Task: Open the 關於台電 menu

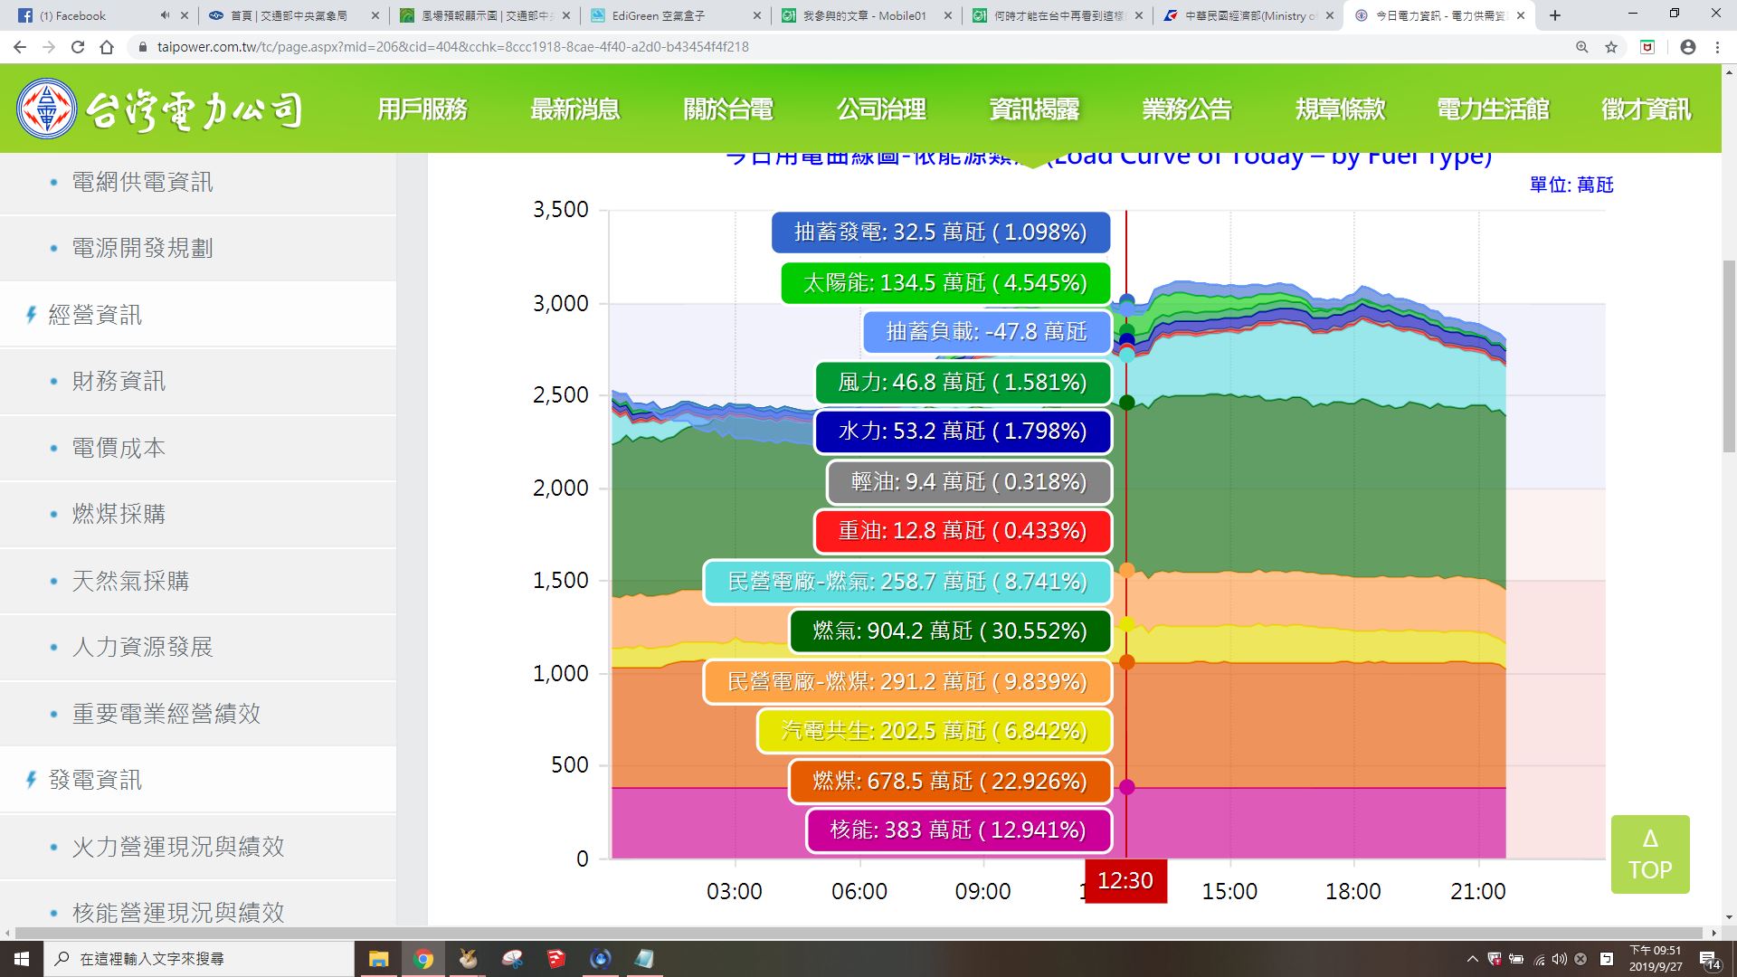Action: tap(728, 109)
